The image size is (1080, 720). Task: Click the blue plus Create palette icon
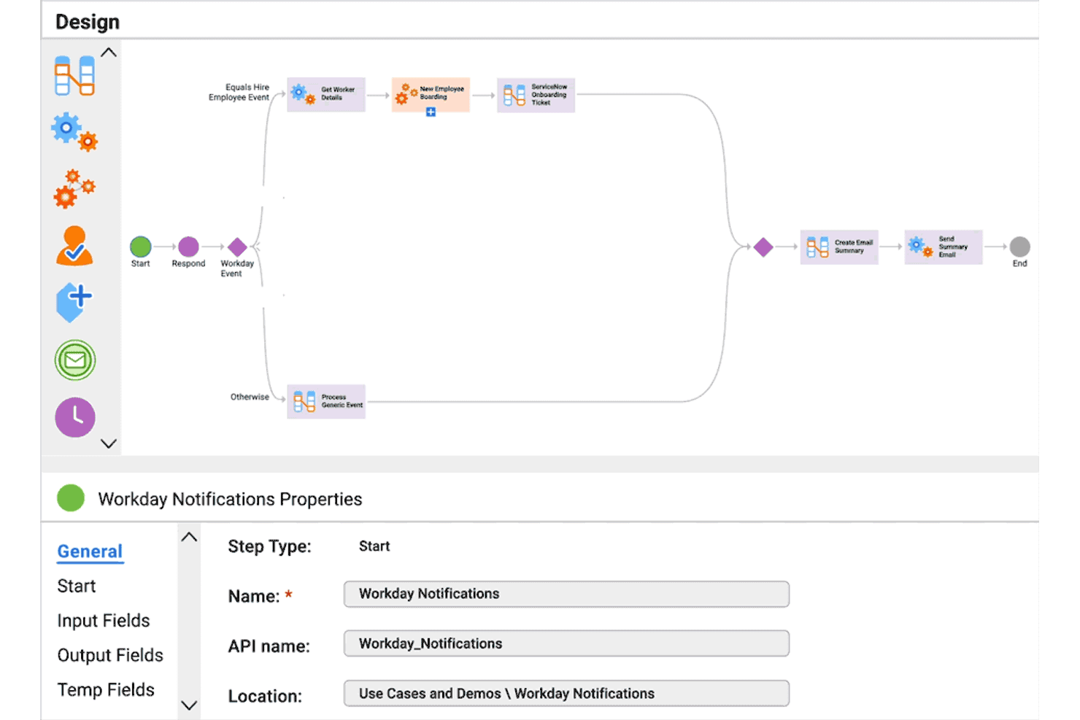[x=74, y=302]
